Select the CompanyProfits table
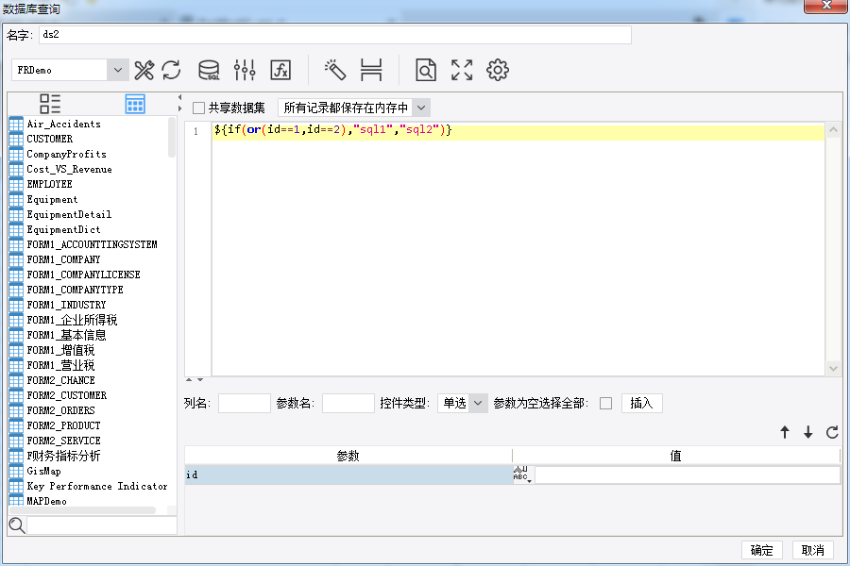Viewport: 850px width, 566px height. coord(67,155)
